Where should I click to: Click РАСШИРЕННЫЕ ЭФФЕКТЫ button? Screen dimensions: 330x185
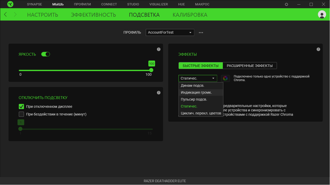click(x=250, y=66)
